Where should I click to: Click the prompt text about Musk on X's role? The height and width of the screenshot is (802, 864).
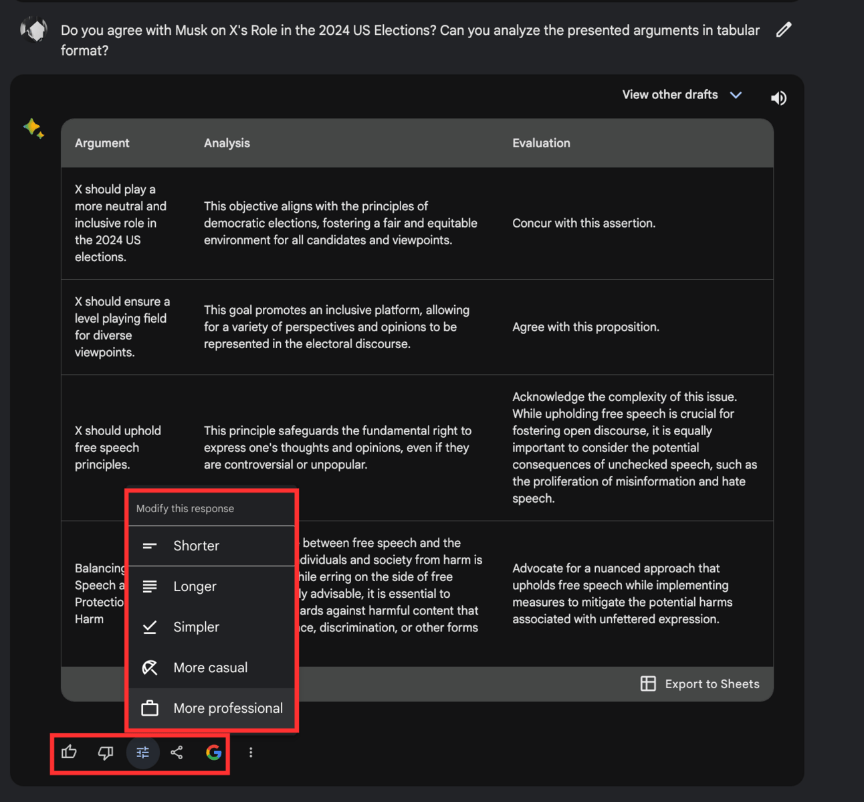[x=410, y=40]
